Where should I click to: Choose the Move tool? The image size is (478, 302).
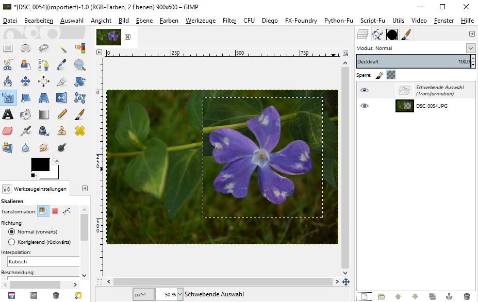point(26,81)
